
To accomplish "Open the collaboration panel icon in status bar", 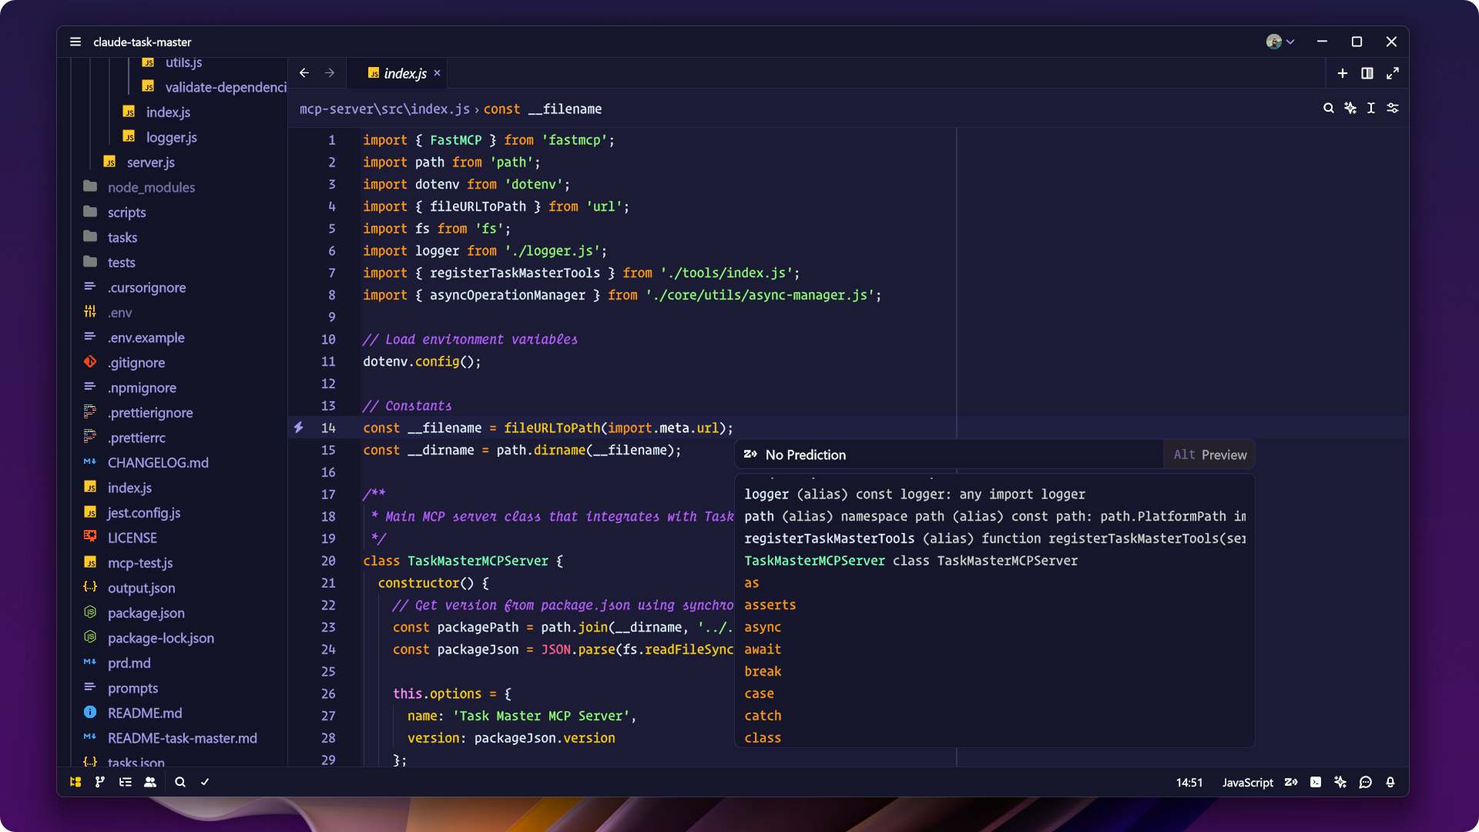I will (150, 782).
